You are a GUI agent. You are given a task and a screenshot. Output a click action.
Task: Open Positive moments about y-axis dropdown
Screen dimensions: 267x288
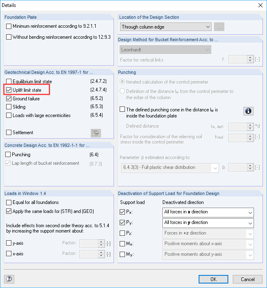pos(208,255)
